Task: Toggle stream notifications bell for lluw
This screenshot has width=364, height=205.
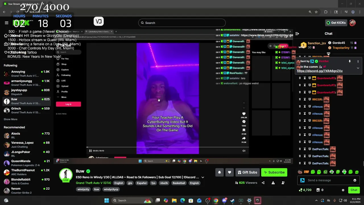Action: click(219, 172)
